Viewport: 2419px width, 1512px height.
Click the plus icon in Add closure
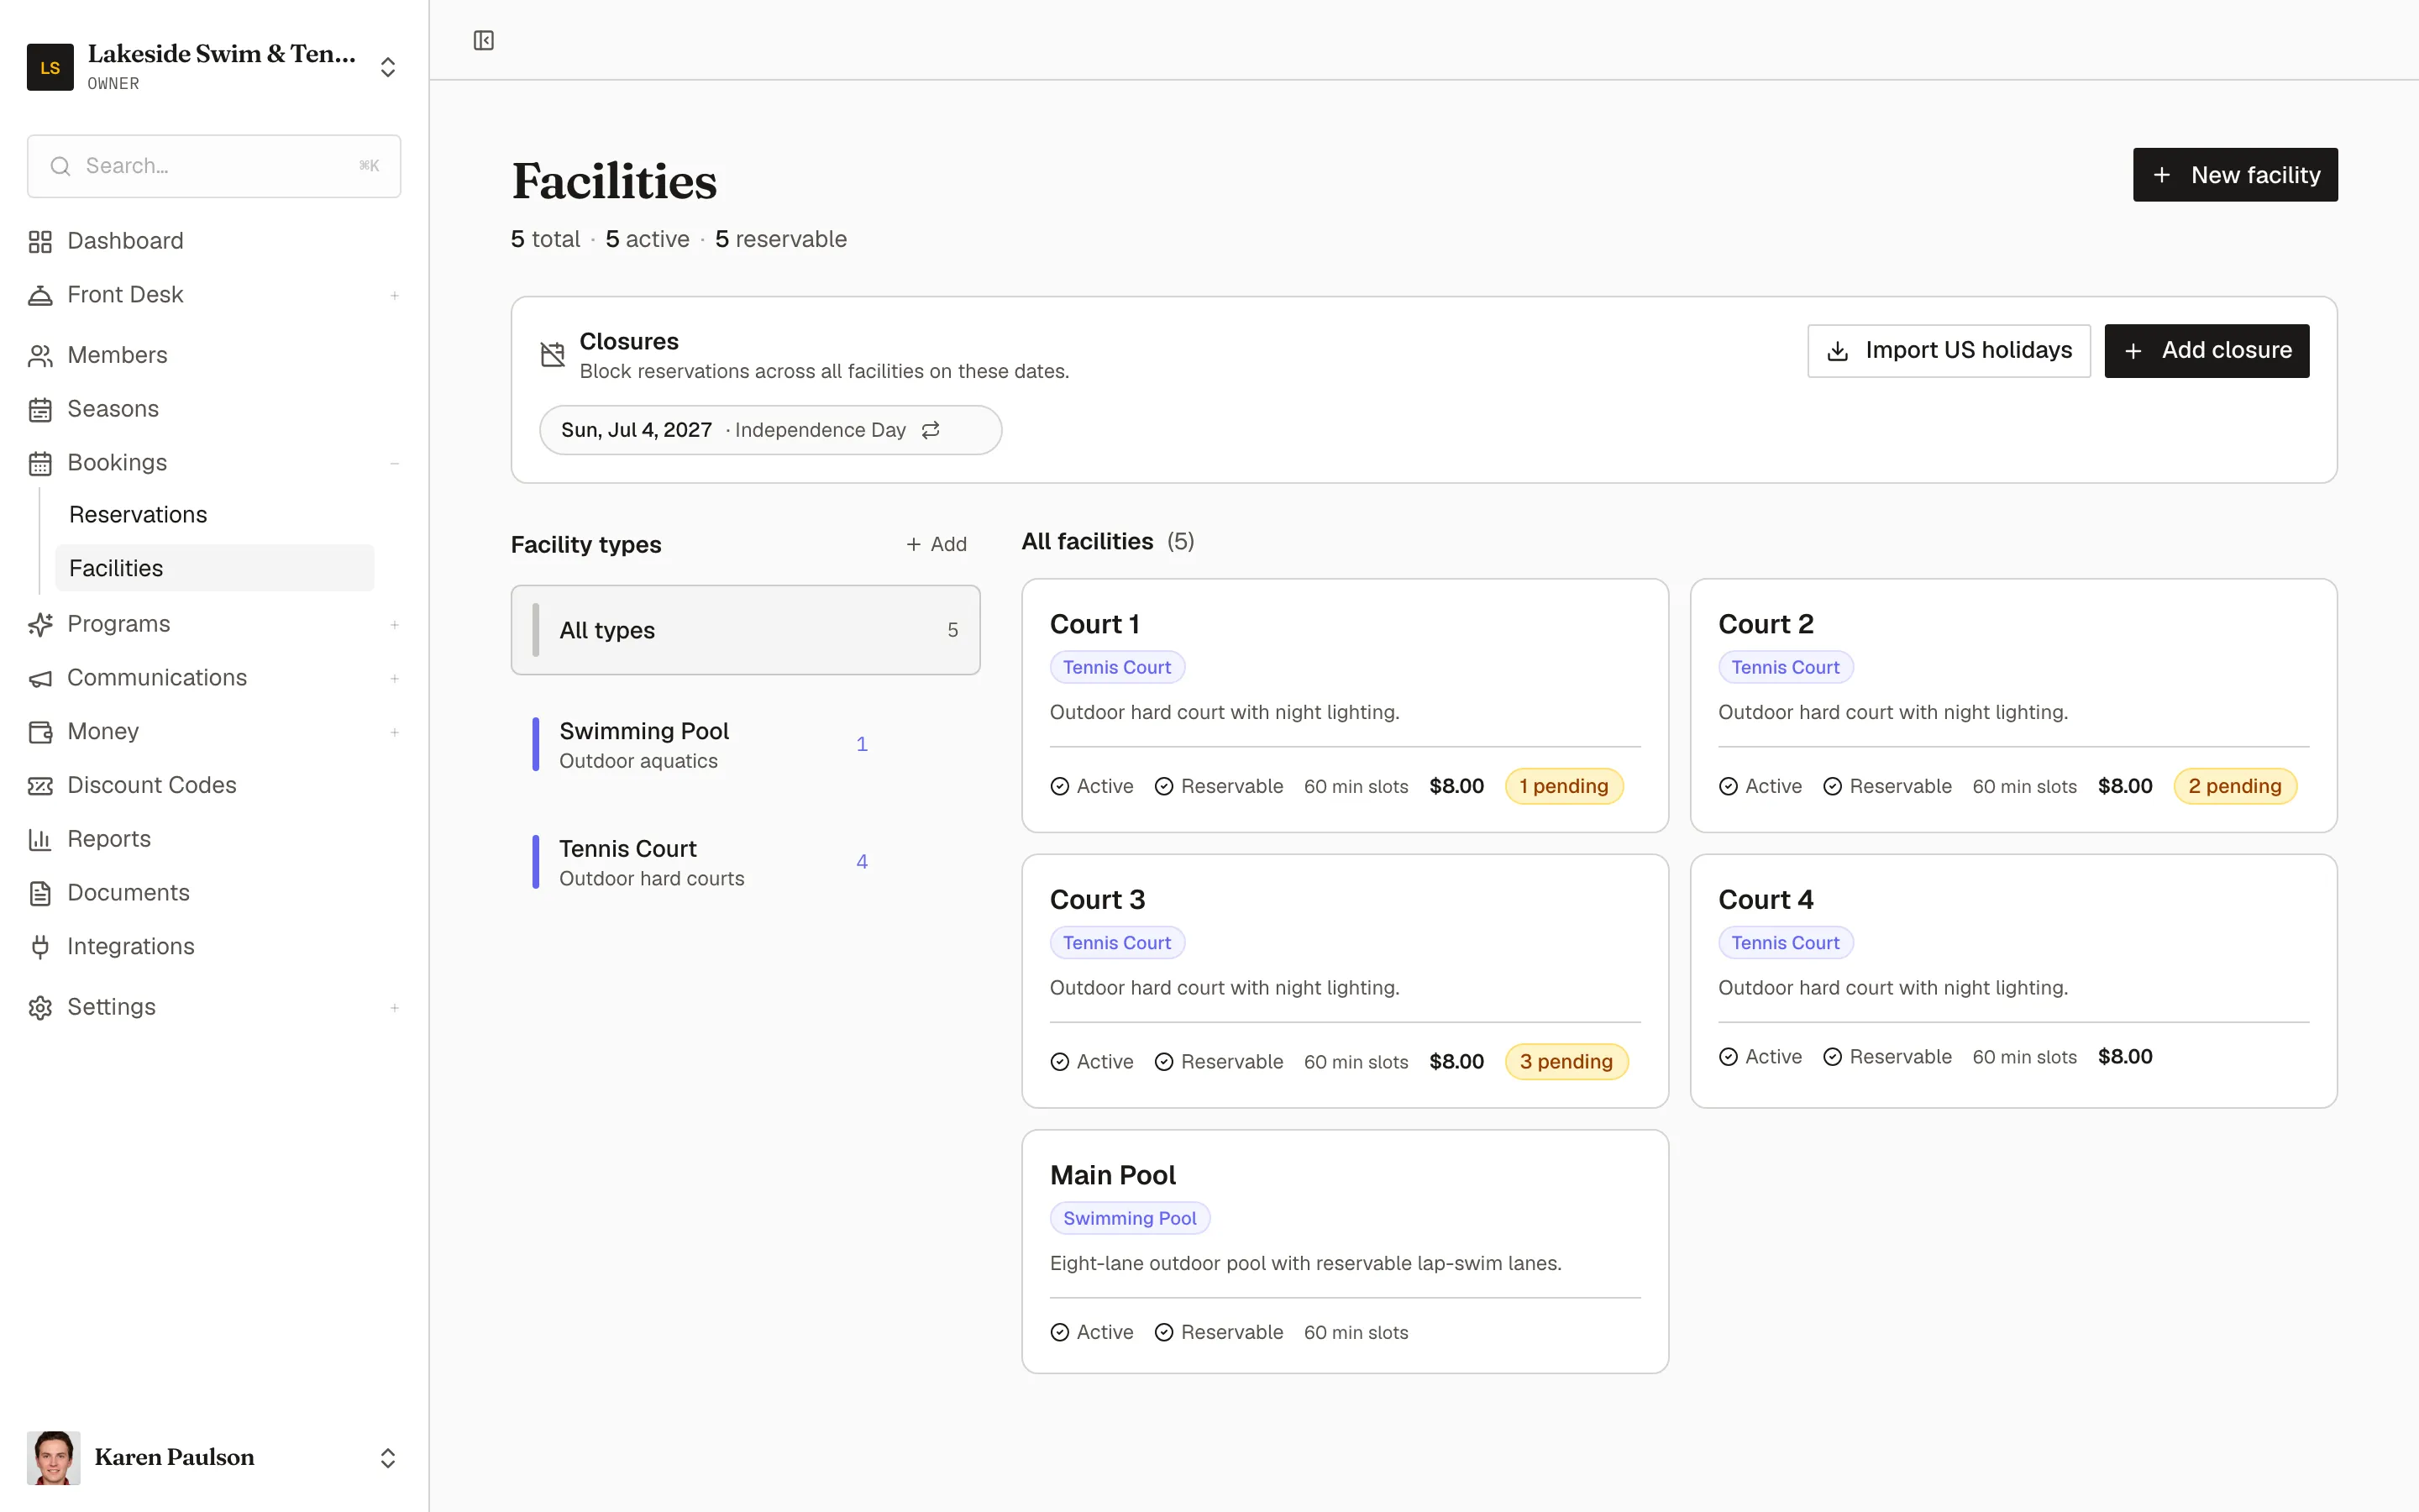pyautogui.click(x=2133, y=351)
